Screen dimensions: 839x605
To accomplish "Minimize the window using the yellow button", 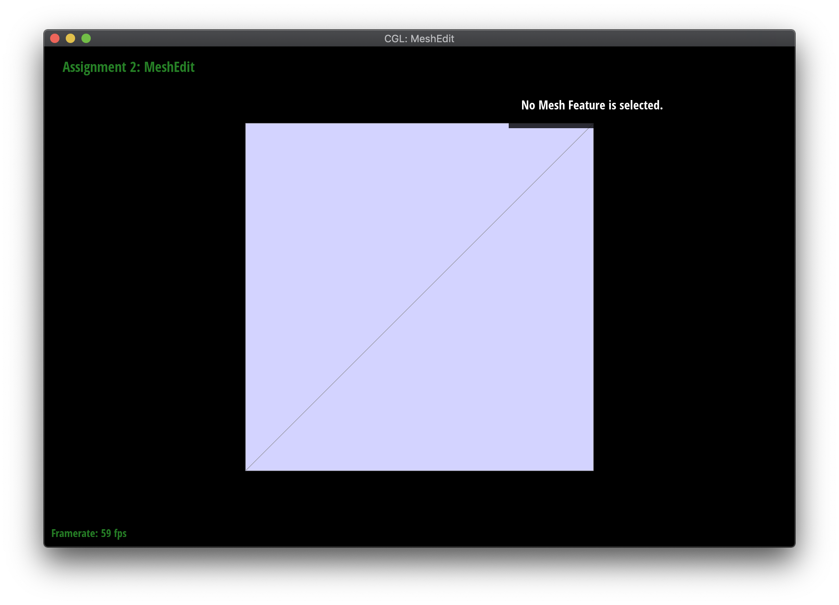I will pyautogui.click(x=70, y=38).
